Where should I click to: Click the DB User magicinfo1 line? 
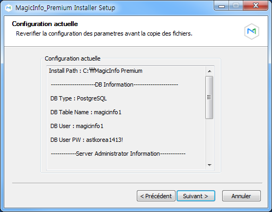pos(77,126)
